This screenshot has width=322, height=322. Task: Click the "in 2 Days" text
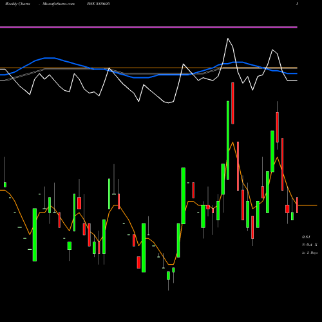[310, 253]
